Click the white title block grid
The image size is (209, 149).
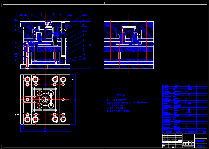click(x=185, y=141)
